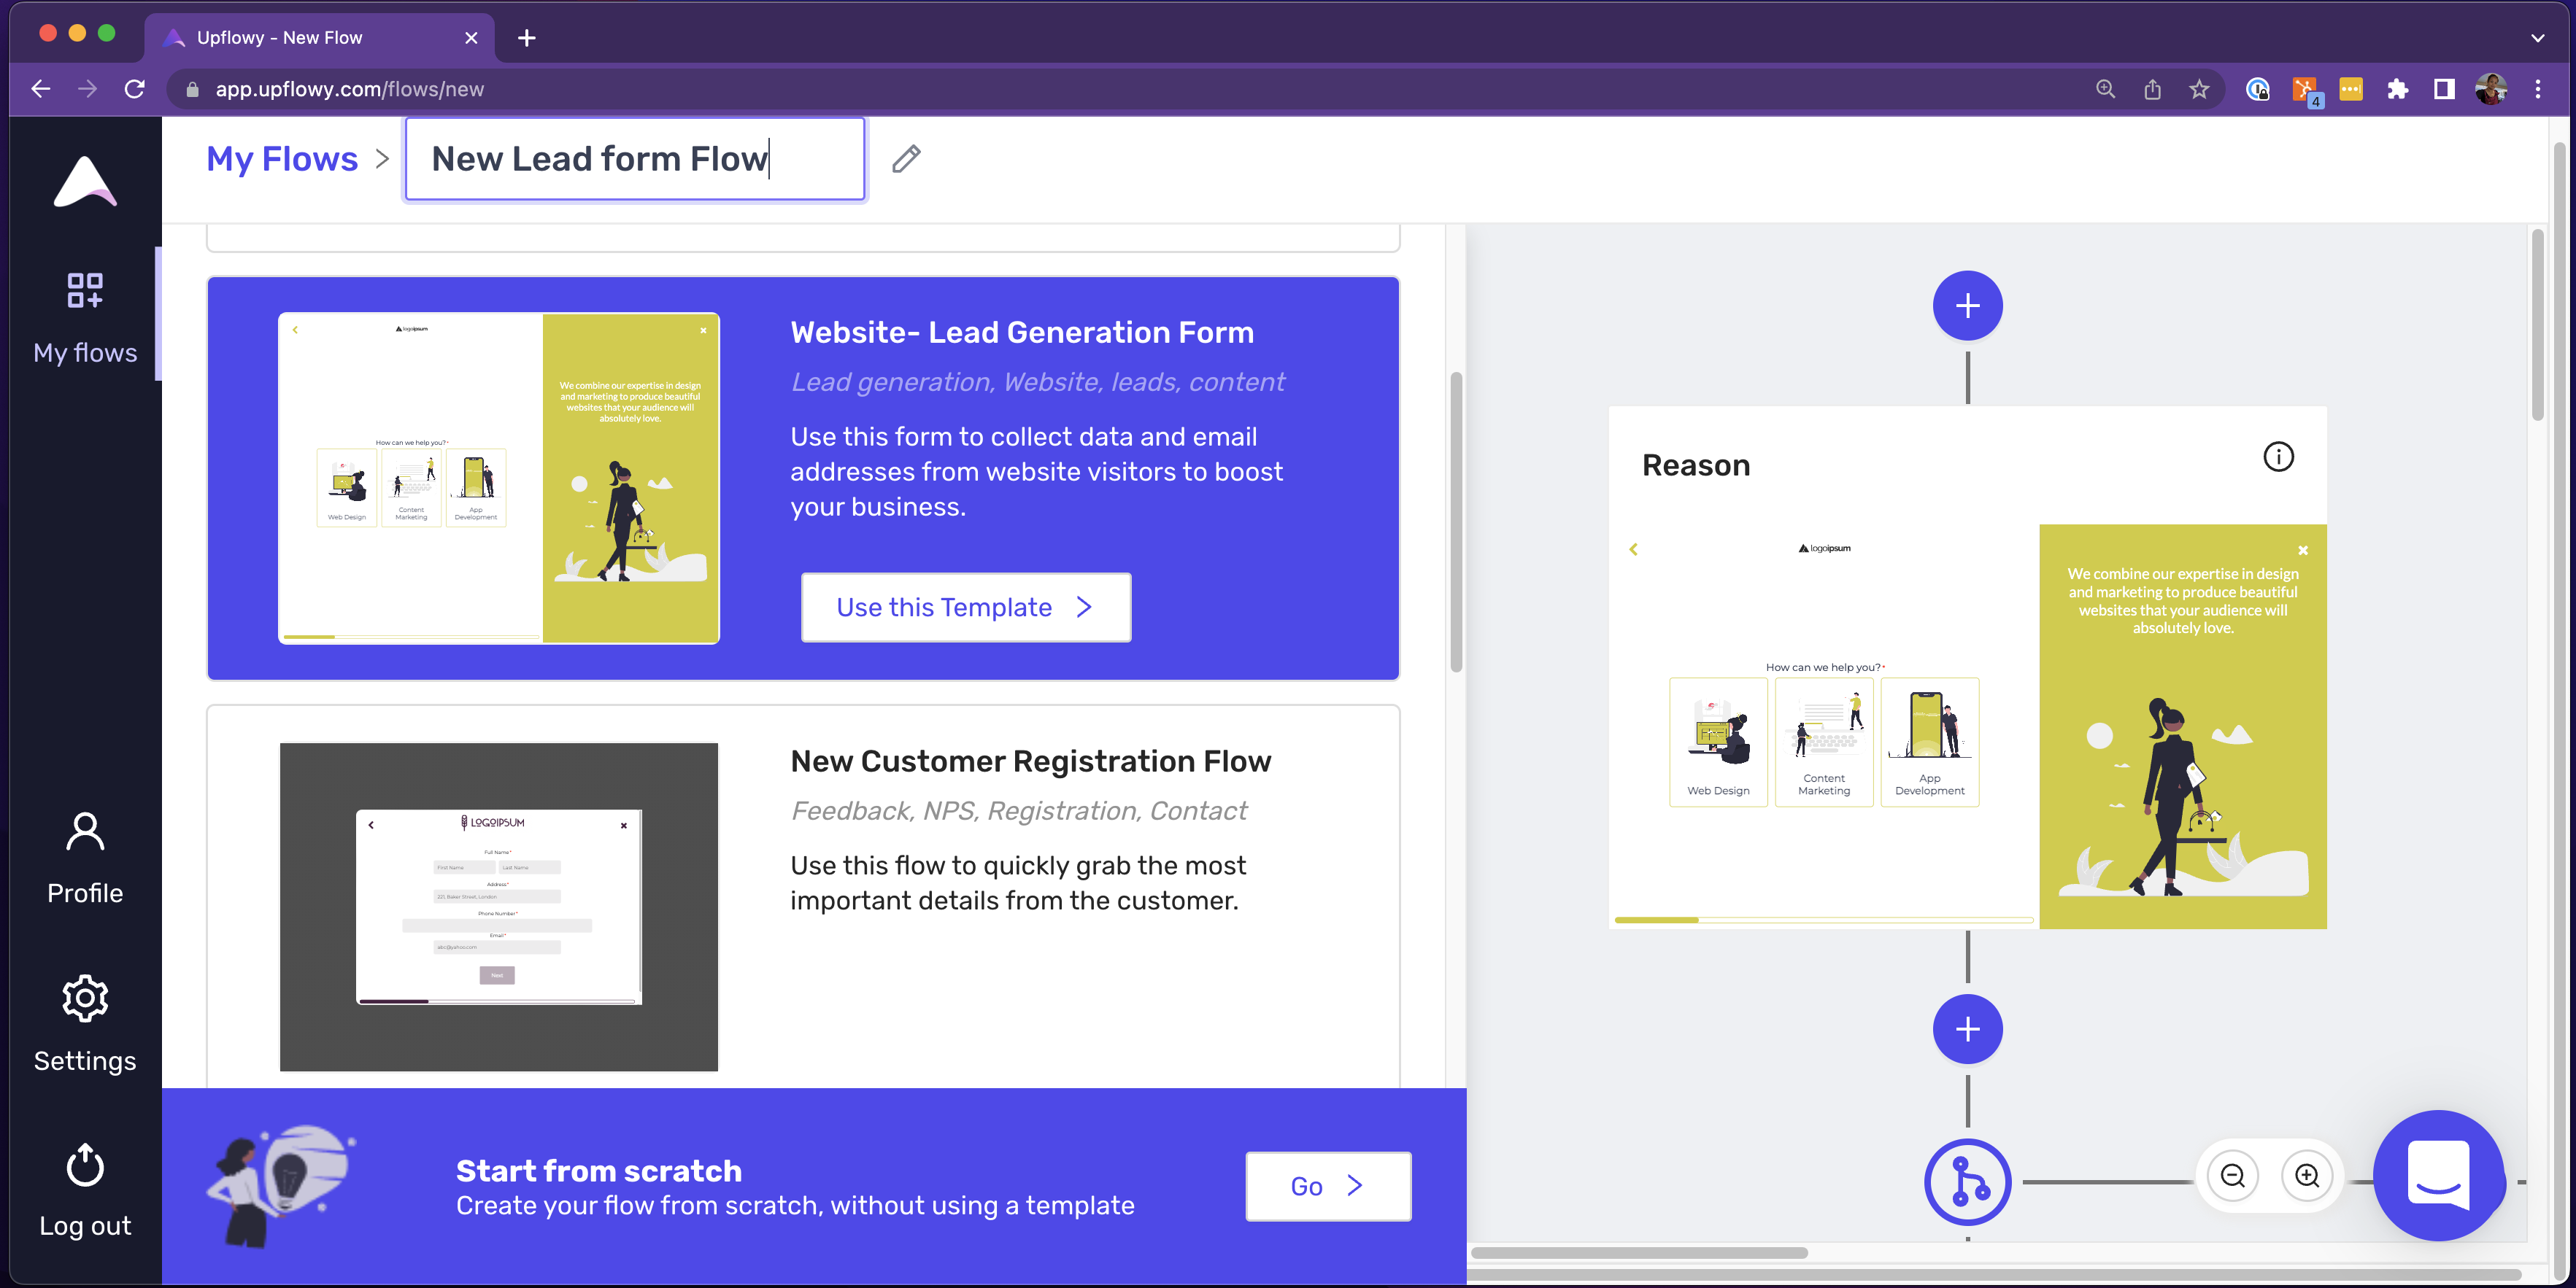Go back in browser history
Screen dimensions: 2576x1288
click(40, 89)
